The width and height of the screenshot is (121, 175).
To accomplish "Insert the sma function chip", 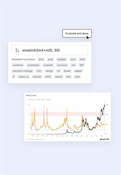I will 41,59.
